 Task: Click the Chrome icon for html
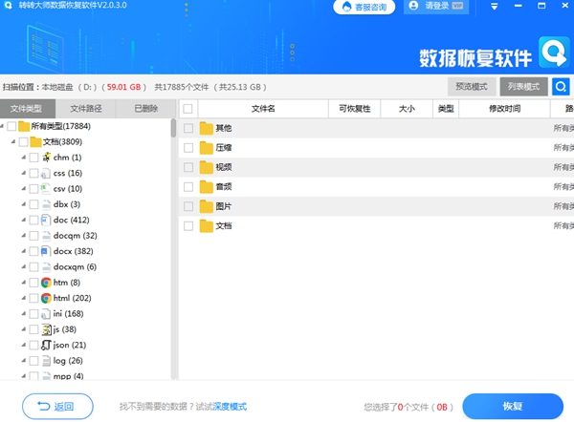click(x=46, y=299)
